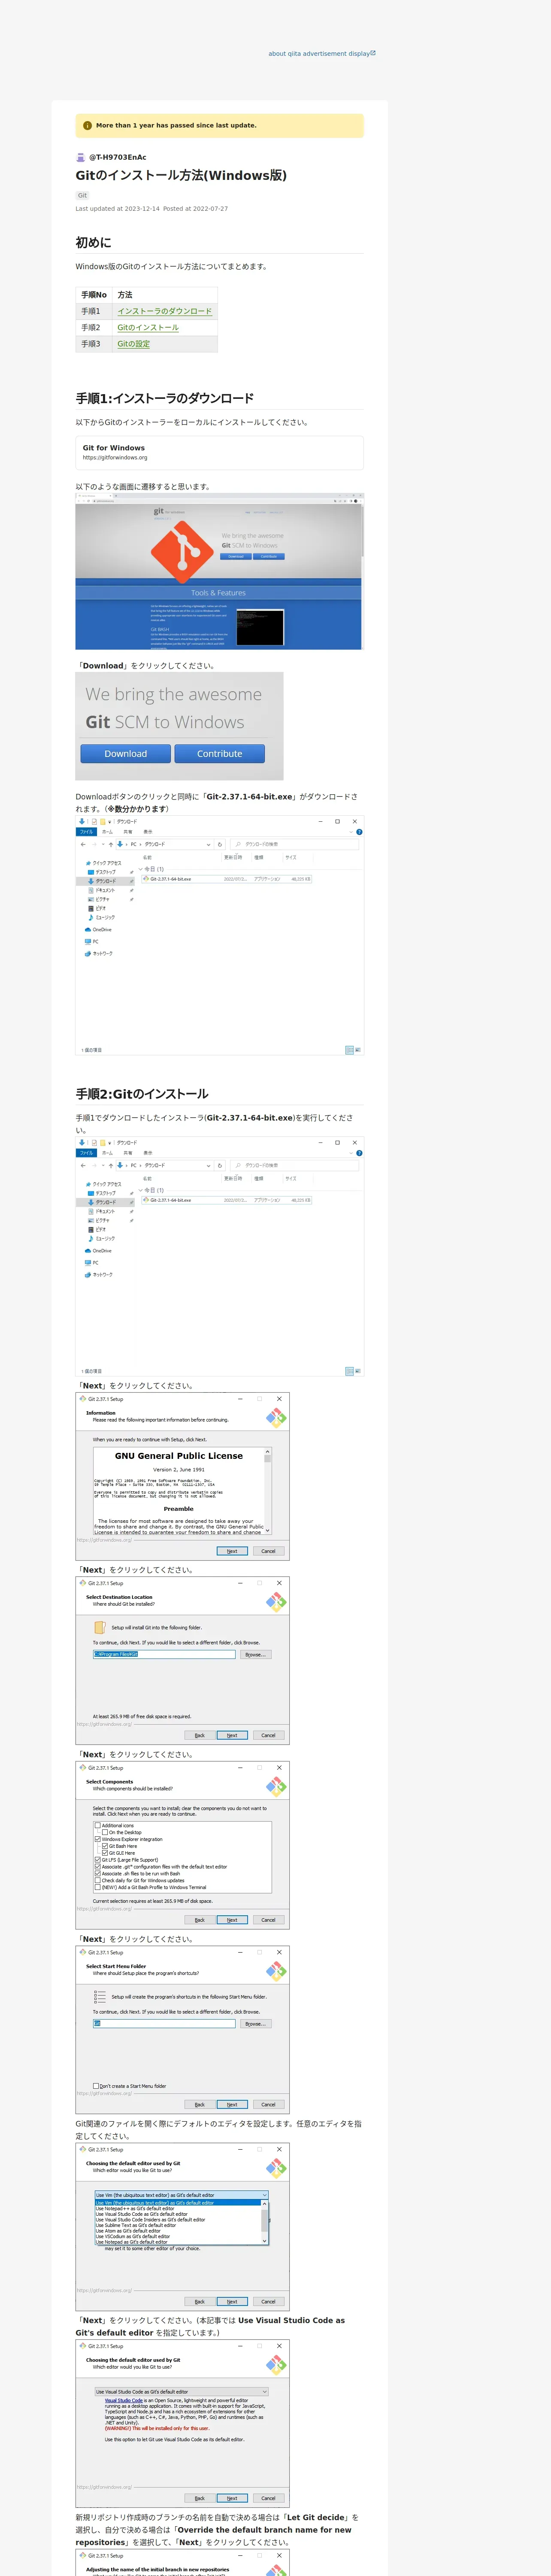Toggle the Git Bash Here checkbox

[105, 1846]
